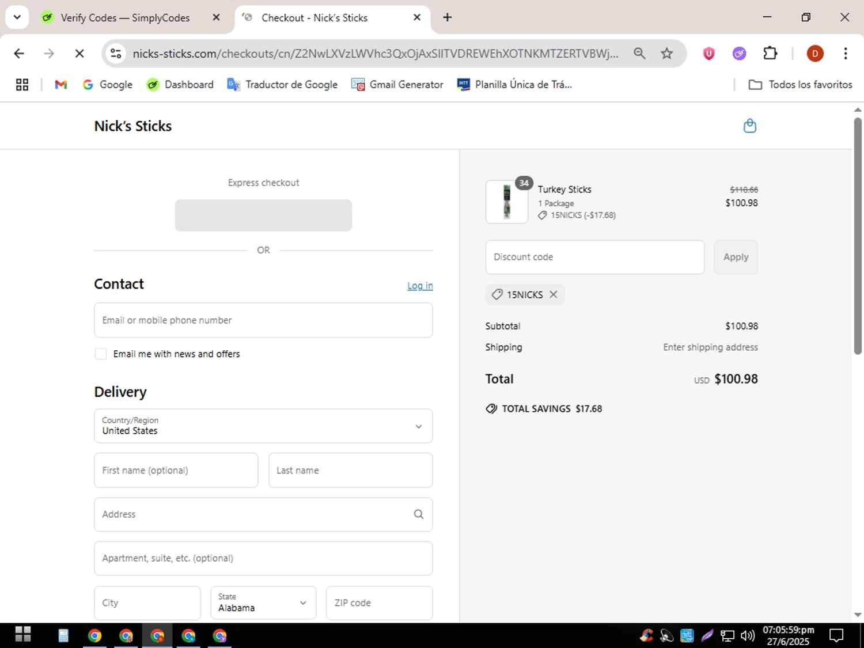Viewport: 864px width, 648px height.
Task: Focus the ZIP code field
Action: tap(379, 603)
